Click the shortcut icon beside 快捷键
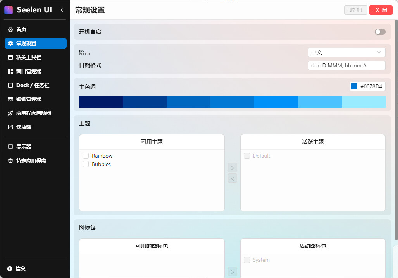This screenshot has width=398, height=278. click(x=10, y=127)
